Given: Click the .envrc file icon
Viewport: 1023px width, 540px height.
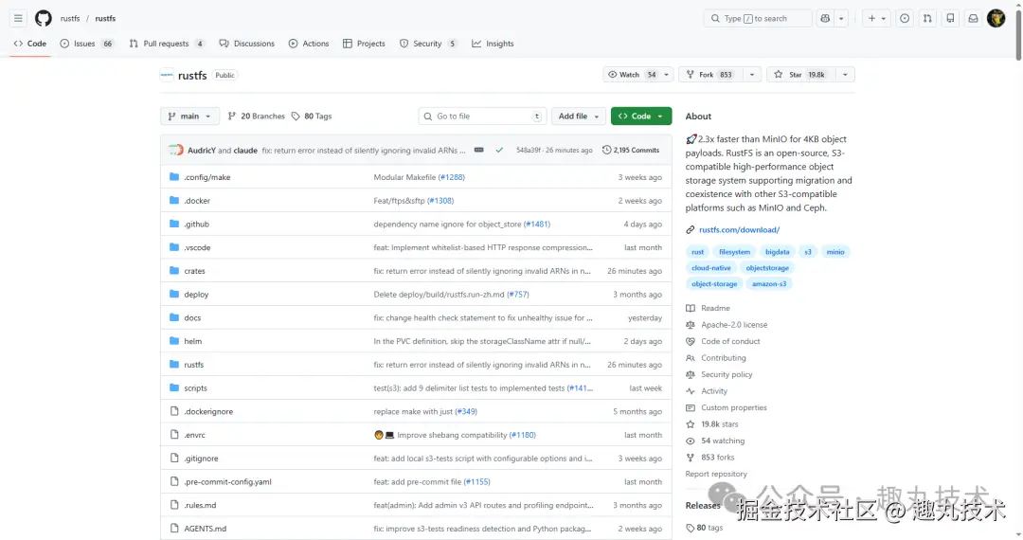Looking at the screenshot, I should tap(174, 434).
